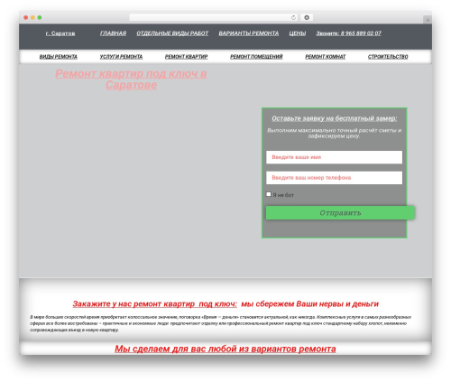
Task: Click Мы сделаем для вас любой из вариантов ремонта
Action: (225, 349)
